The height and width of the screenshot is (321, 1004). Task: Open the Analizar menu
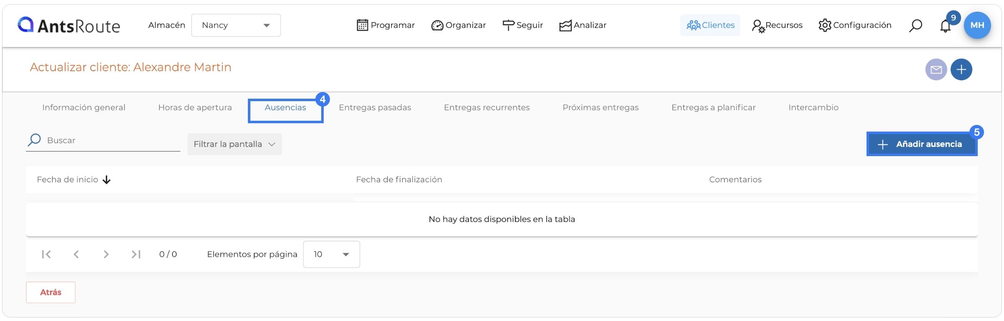point(583,25)
